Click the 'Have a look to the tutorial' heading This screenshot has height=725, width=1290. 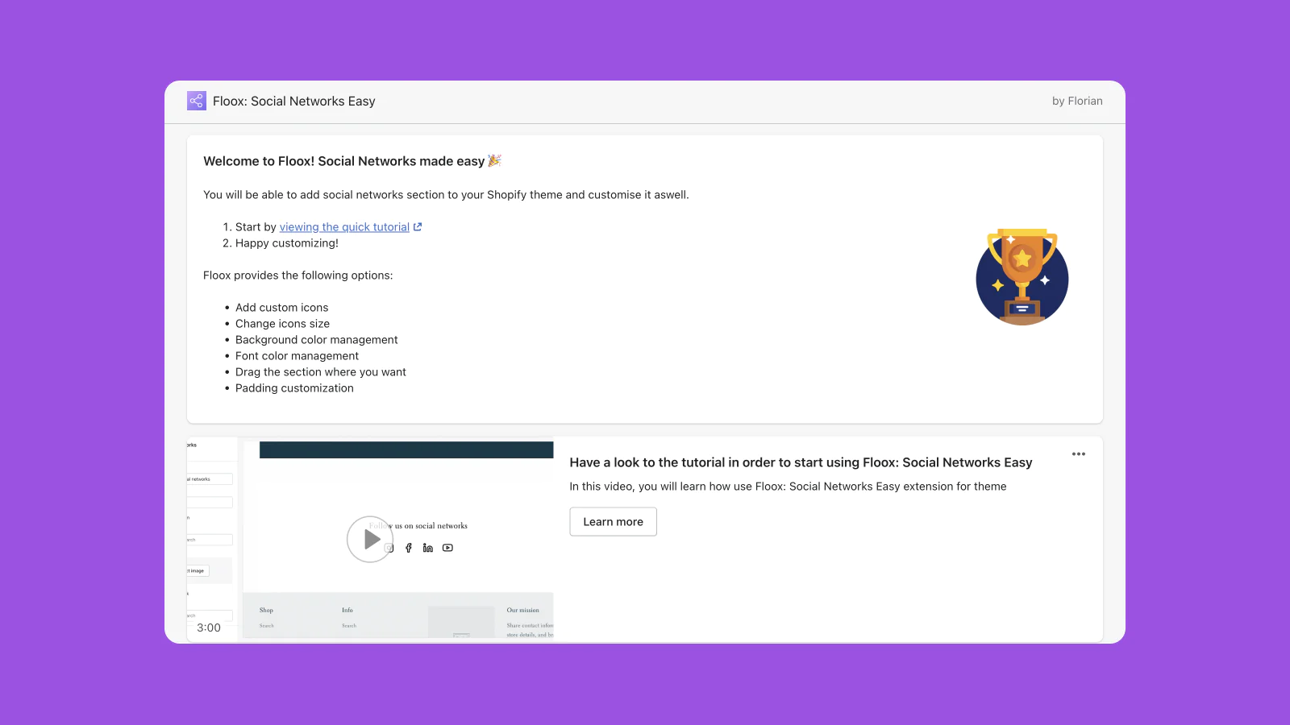coord(801,462)
